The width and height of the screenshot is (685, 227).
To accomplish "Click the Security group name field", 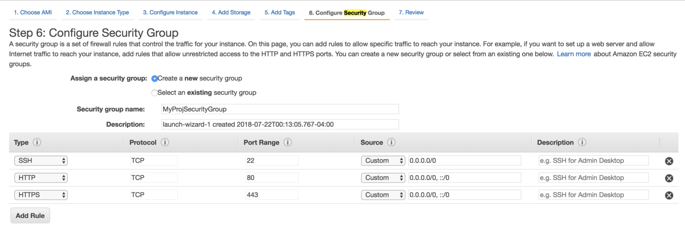I will [x=280, y=109].
